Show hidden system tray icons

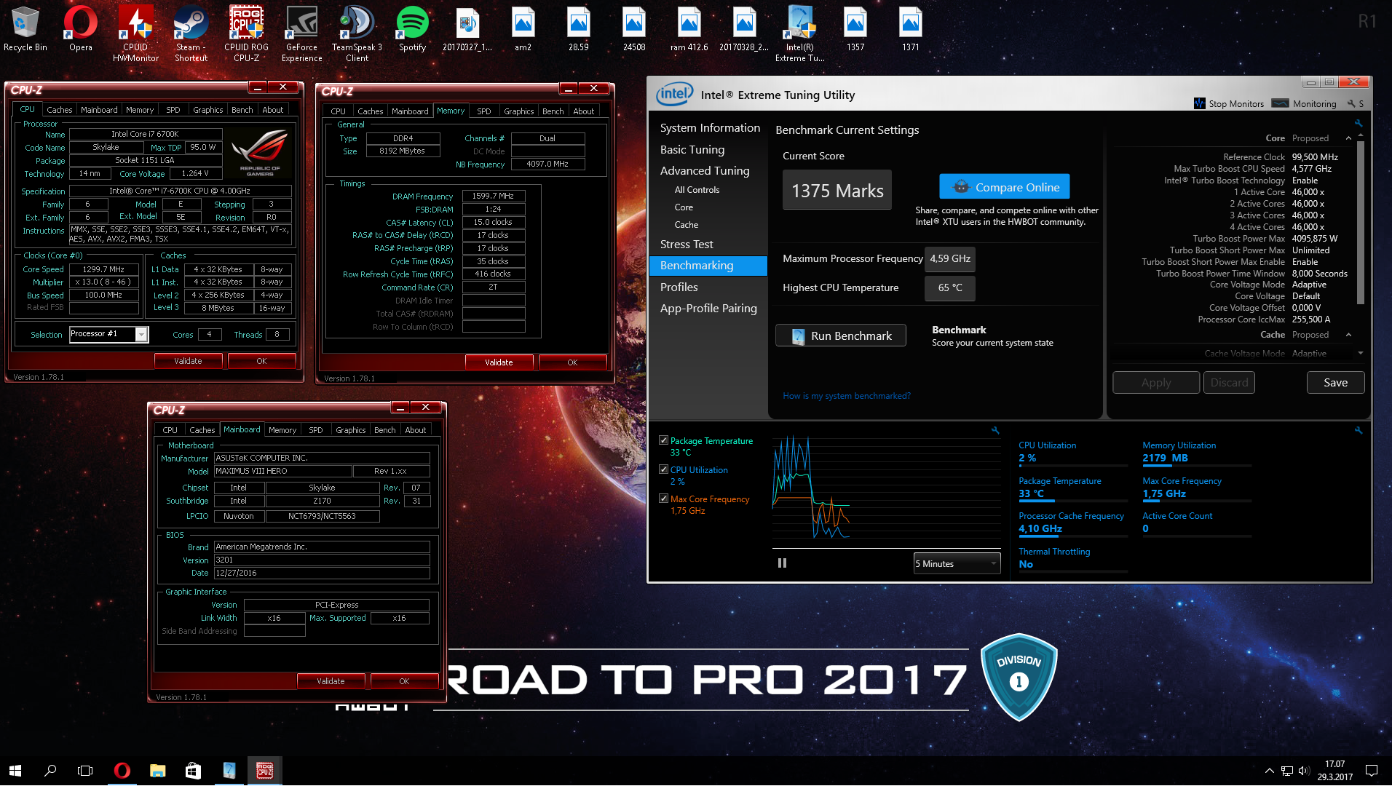tap(1269, 770)
